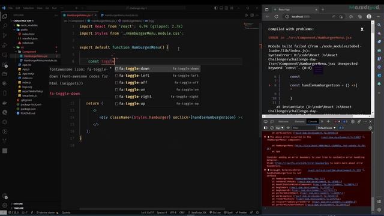Open index.html in the public folder

[x=28, y=34]
